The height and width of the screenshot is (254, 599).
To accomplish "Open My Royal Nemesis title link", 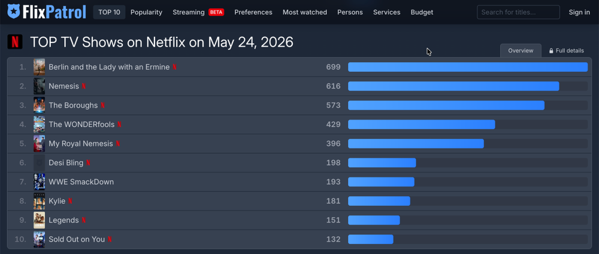I will [x=81, y=144].
